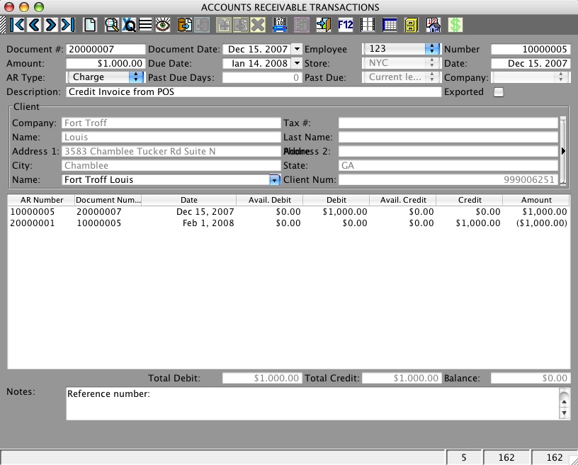Click the clipboard copy document icon
Viewport: 578px width, 465px height.
pos(184,25)
